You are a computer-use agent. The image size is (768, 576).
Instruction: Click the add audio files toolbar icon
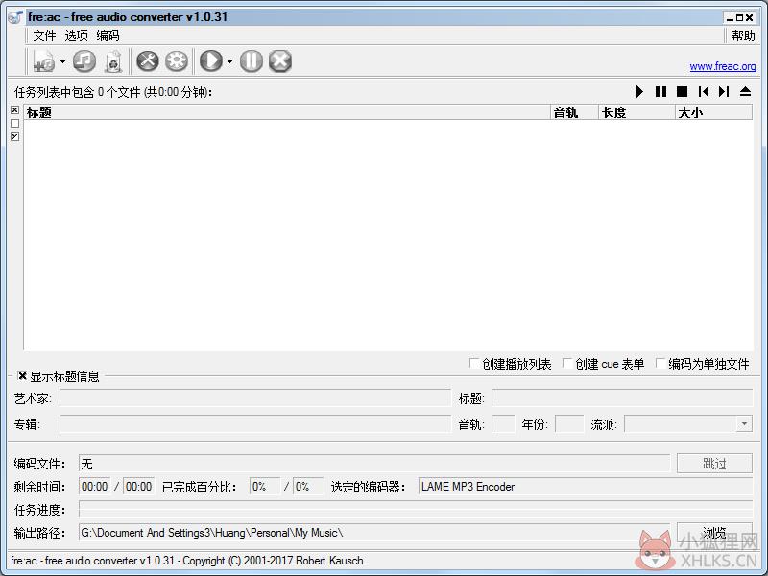44,61
